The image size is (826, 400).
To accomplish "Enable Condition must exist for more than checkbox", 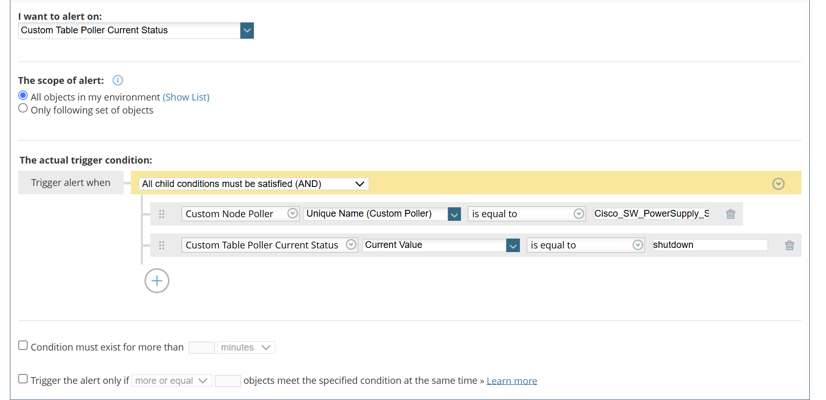I will [23, 345].
